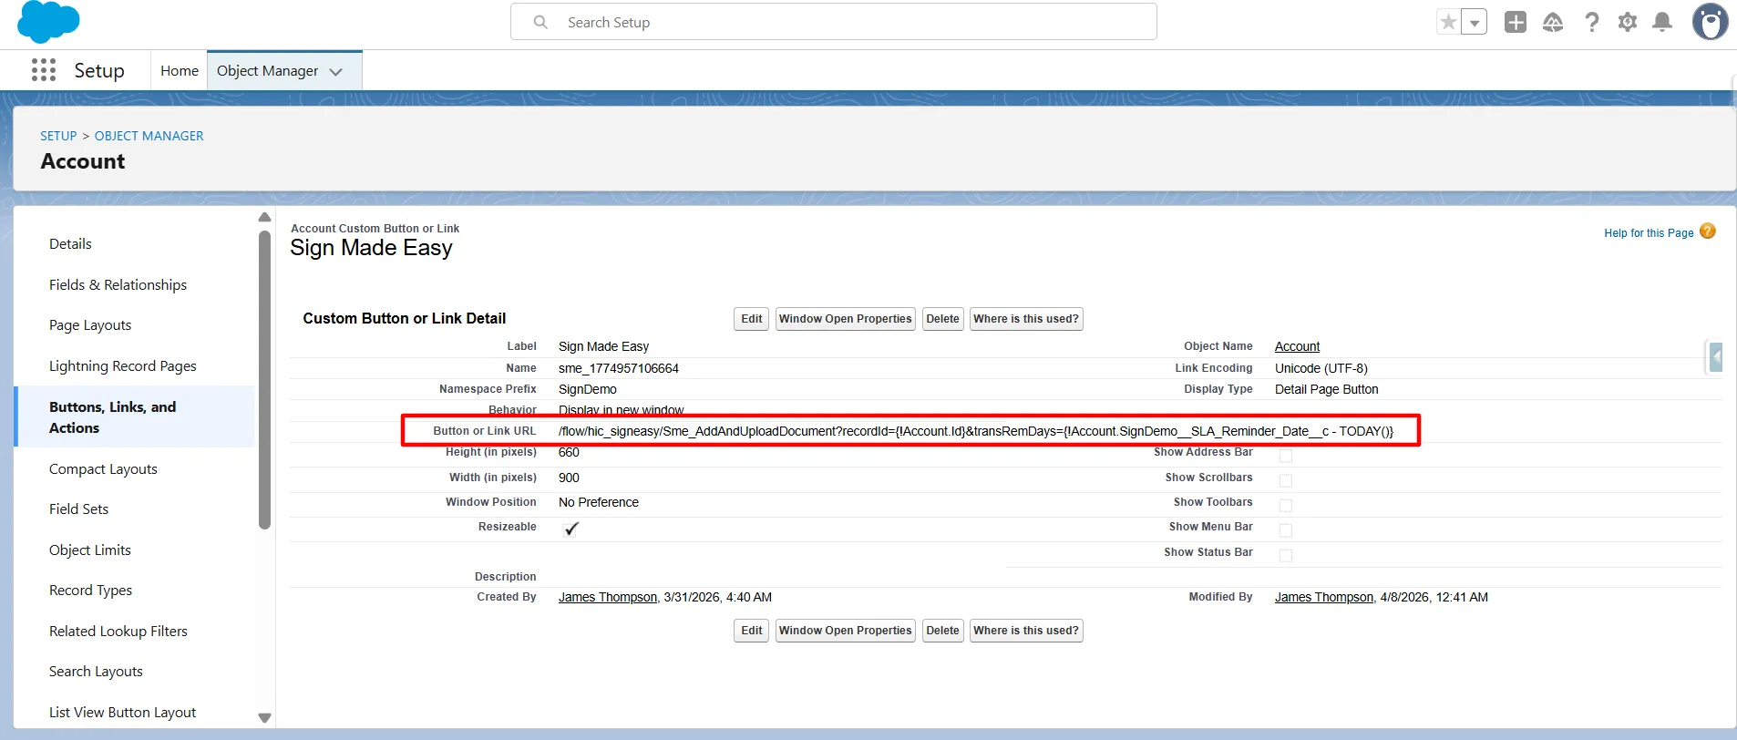Click the Show Address Bar checkbox
This screenshot has width=1737, height=740.
click(x=1286, y=456)
